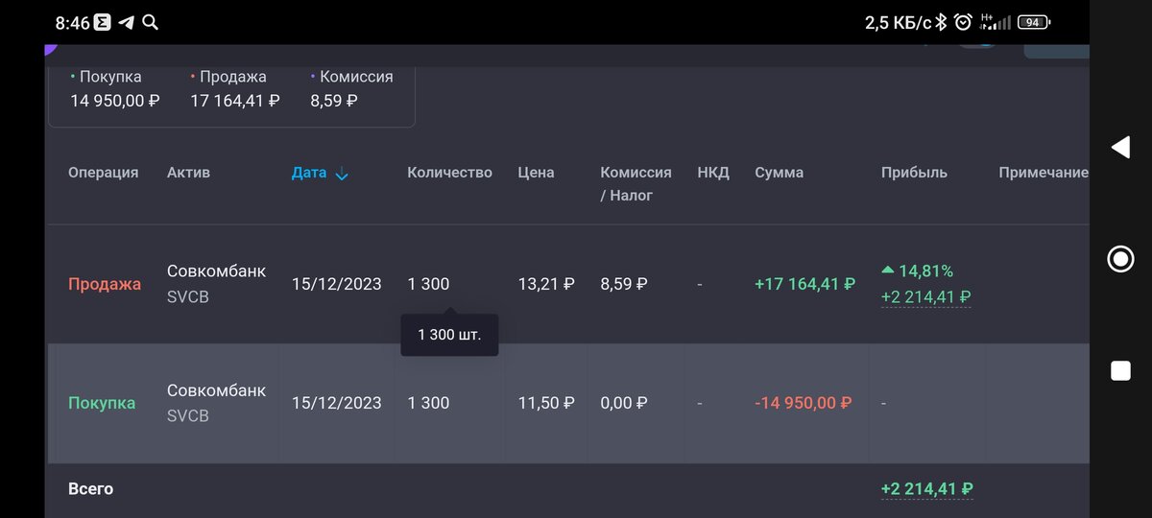This screenshot has width=1152, height=518.
Task: Click the +2 214,41 ₽ profit in Продажа row
Action: pyautogui.click(x=926, y=297)
